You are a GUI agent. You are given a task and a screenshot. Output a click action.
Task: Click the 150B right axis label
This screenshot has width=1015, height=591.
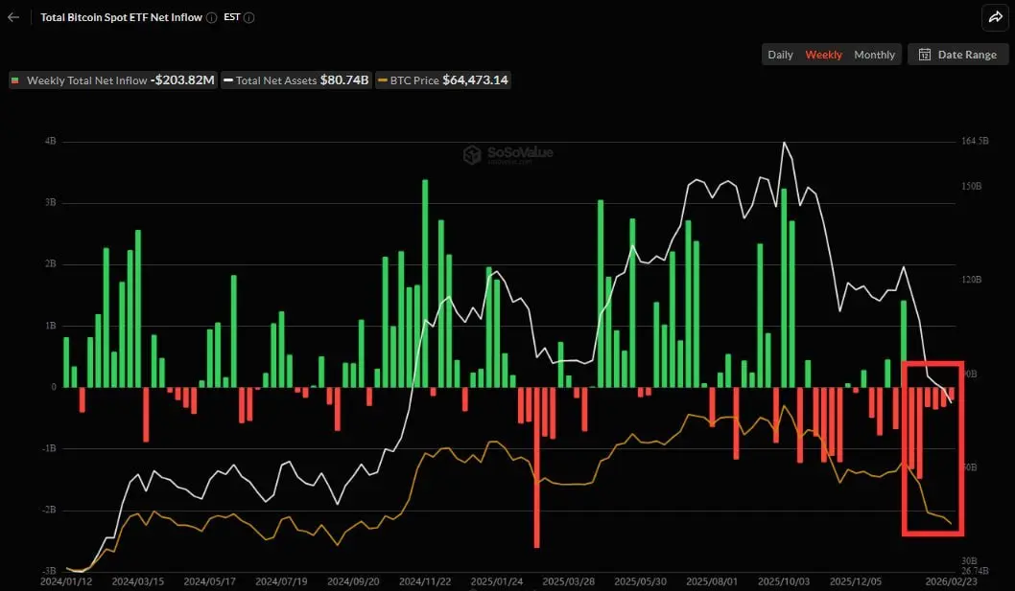point(972,186)
